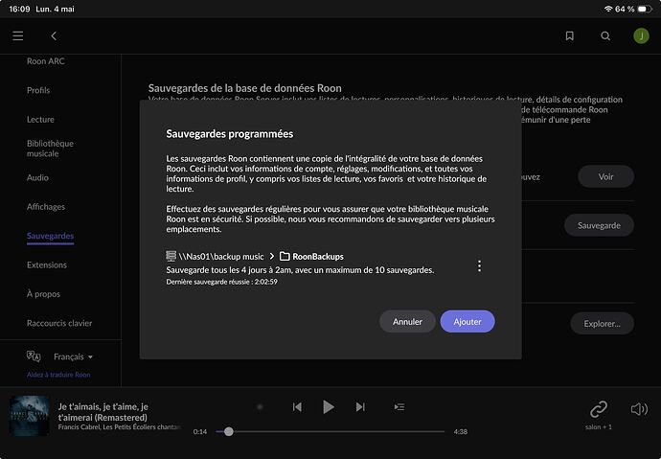Viewport: 661px width, 459px height.
Task: Open the bookmarks icon
Action: coord(570,35)
